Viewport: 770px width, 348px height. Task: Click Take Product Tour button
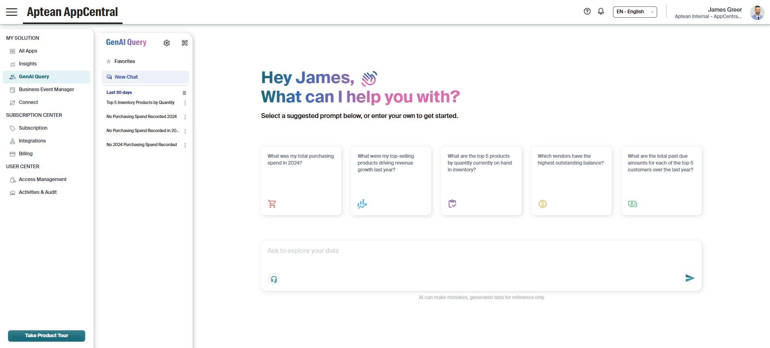coord(47,336)
